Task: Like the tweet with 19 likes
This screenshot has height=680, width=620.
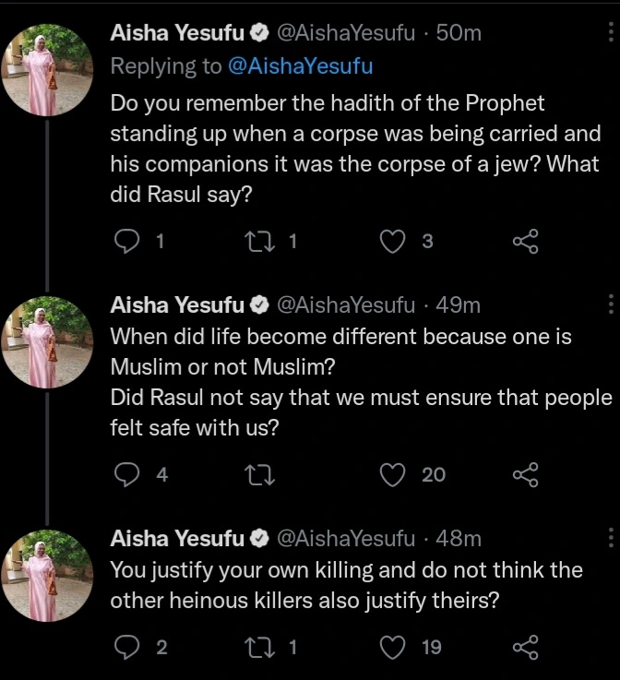Action: pyautogui.click(x=394, y=648)
